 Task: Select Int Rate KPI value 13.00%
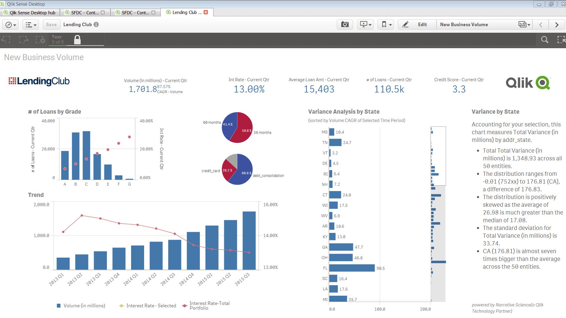click(249, 89)
